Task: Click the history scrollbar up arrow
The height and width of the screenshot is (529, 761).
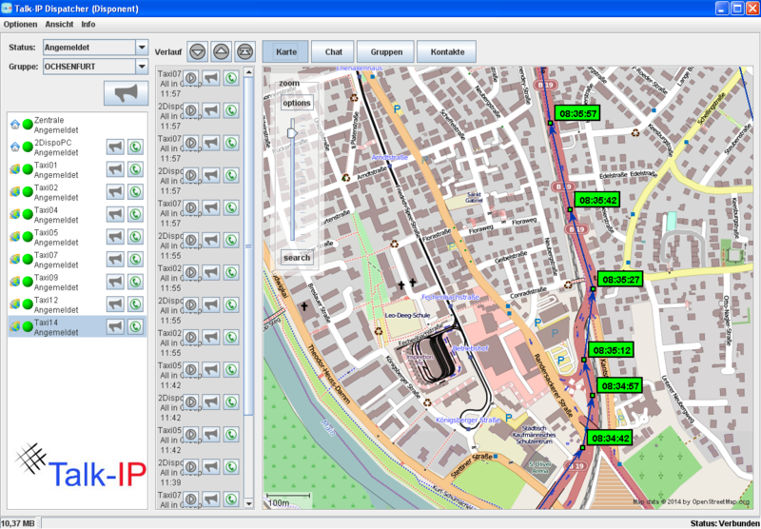Action: 248,72
